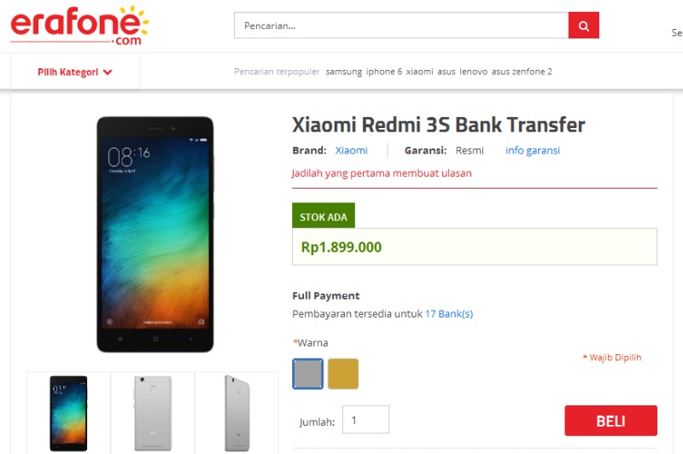This screenshot has height=454, width=683.
Task: Open the lenovo popular search link
Action: point(473,72)
